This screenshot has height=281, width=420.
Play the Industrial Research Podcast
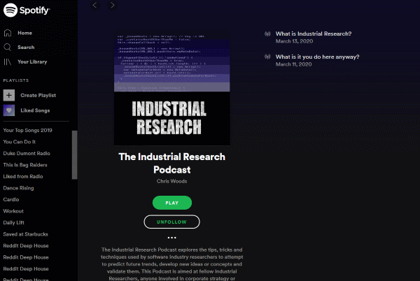pyautogui.click(x=172, y=203)
